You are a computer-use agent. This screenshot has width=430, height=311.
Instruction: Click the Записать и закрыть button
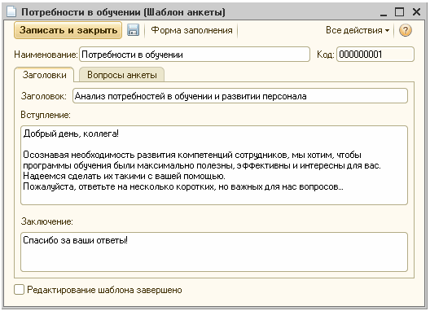[68, 30]
